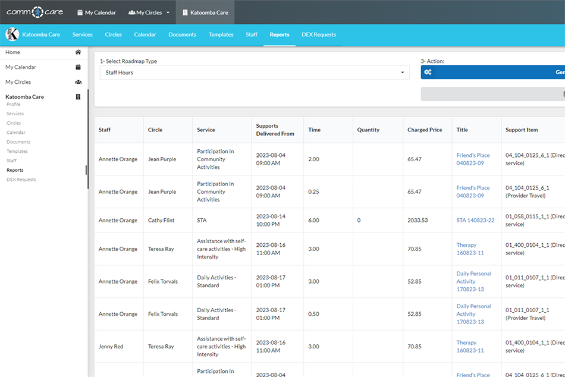Open the Documents tab

pyautogui.click(x=182, y=34)
